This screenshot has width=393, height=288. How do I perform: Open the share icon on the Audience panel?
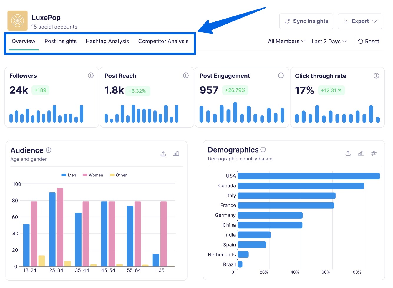point(163,153)
